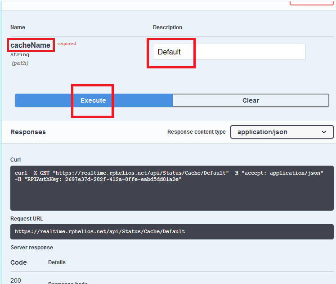The height and width of the screenshot is (284, 336).
Task: Click the cacheName parameter label
Action: [31, 45]
